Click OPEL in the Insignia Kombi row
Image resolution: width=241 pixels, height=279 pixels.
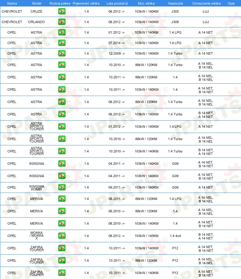(x=12, y=187)
